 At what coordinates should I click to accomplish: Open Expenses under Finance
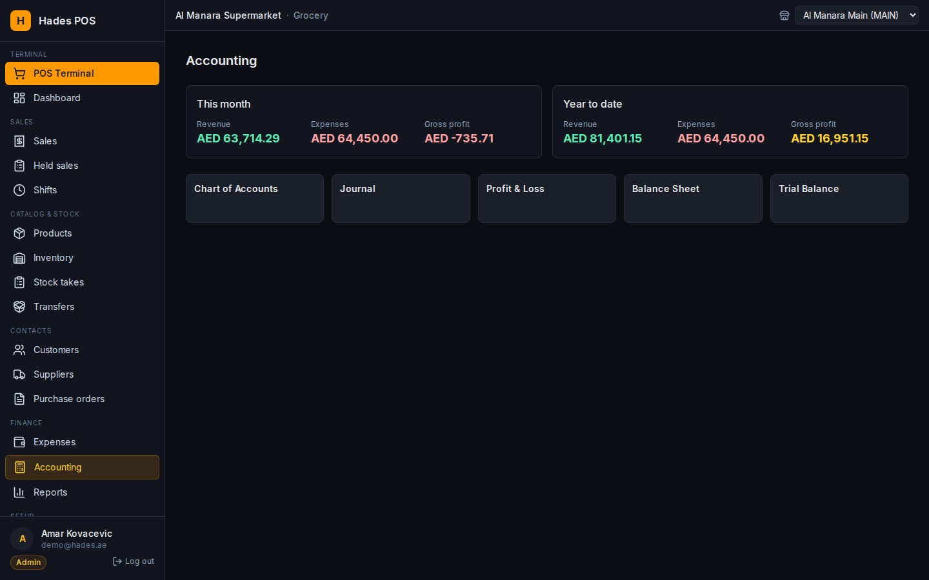tap(82, 442)
